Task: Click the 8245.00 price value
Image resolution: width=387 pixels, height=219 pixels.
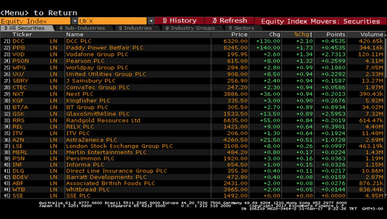Action: 235,48
